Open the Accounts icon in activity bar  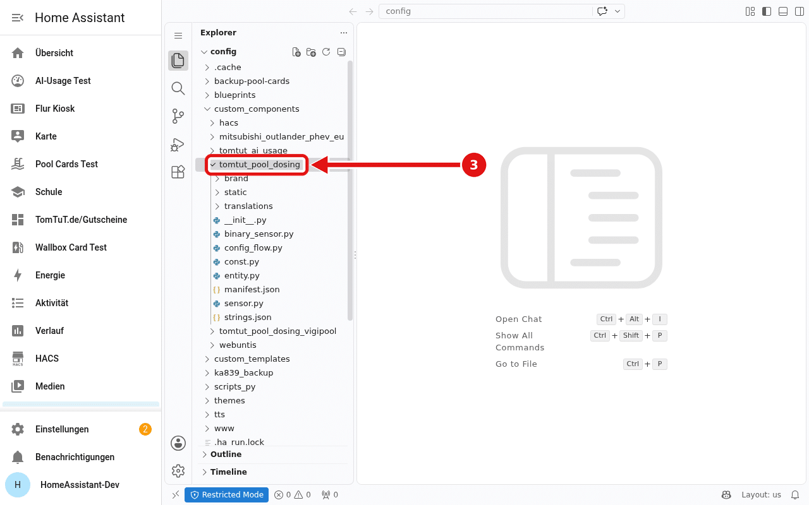(178, 443)
